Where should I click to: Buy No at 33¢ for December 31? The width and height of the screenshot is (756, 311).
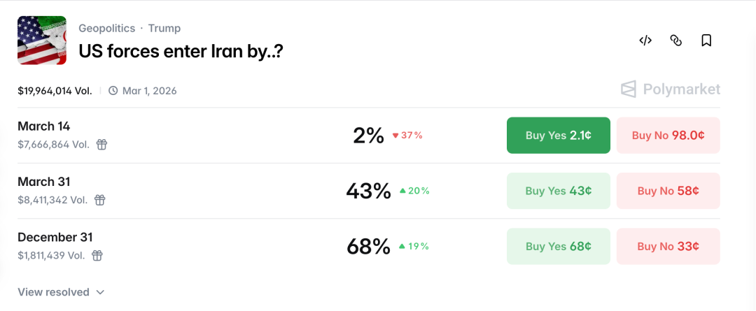point(668,246)
